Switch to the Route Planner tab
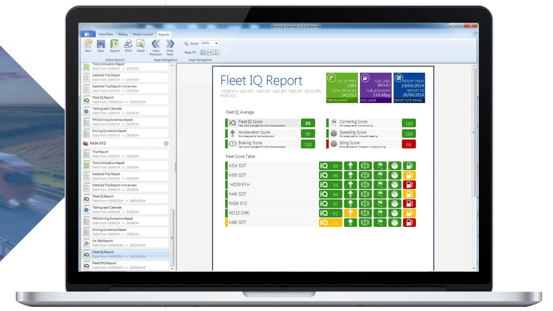Screen dimensions: 553x311 143,35
